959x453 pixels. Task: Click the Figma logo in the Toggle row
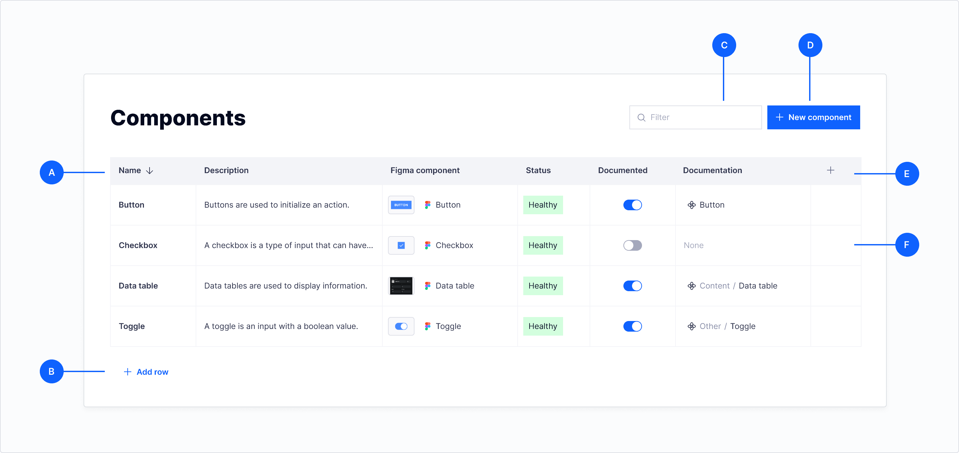(x=427, y=326)
